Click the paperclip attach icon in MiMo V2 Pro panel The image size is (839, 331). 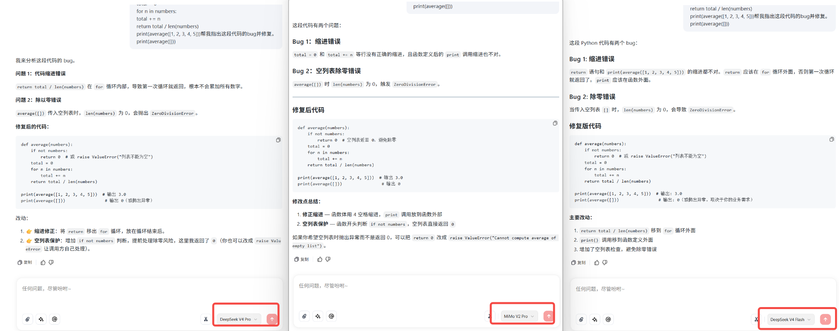[x=304, y=316]
